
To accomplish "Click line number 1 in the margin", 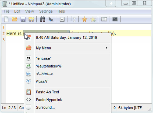I will click(3, 27).
